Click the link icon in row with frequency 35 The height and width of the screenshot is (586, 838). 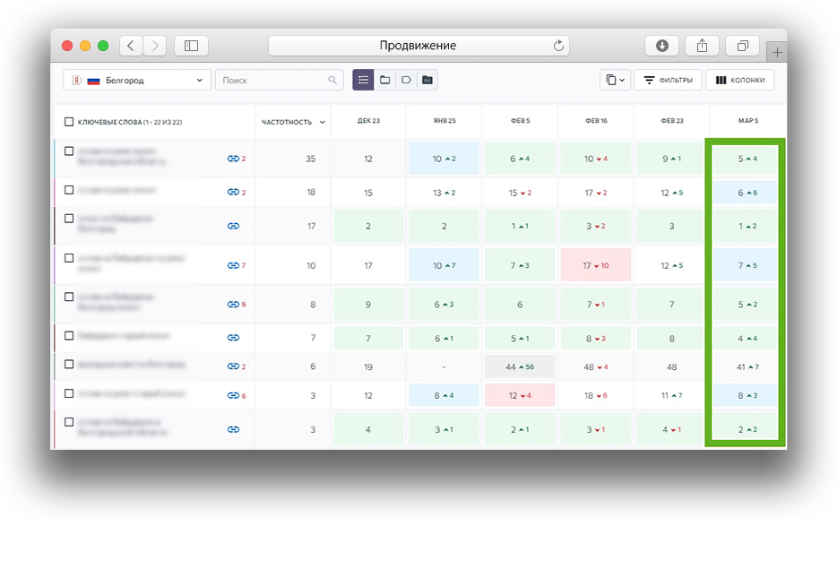pyautogui.click(x=233, y=159)
